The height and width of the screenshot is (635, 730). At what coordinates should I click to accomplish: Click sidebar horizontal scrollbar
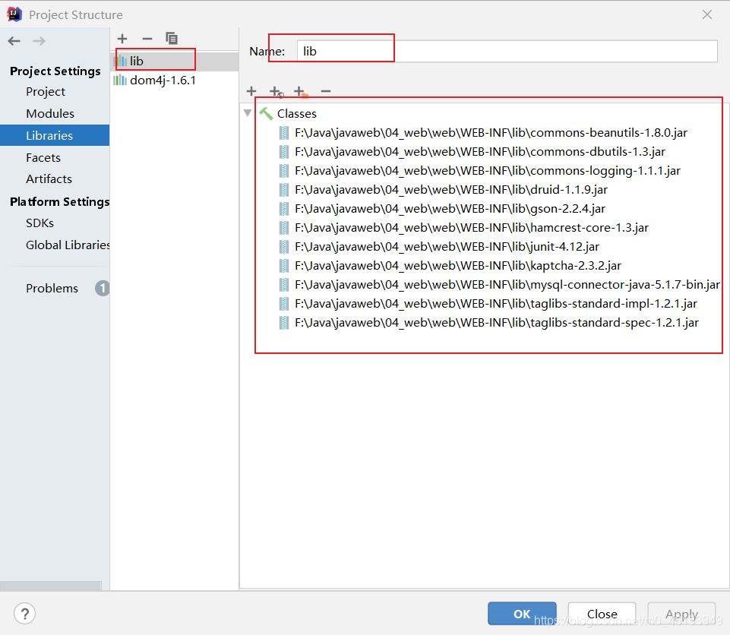click(50, 585)
